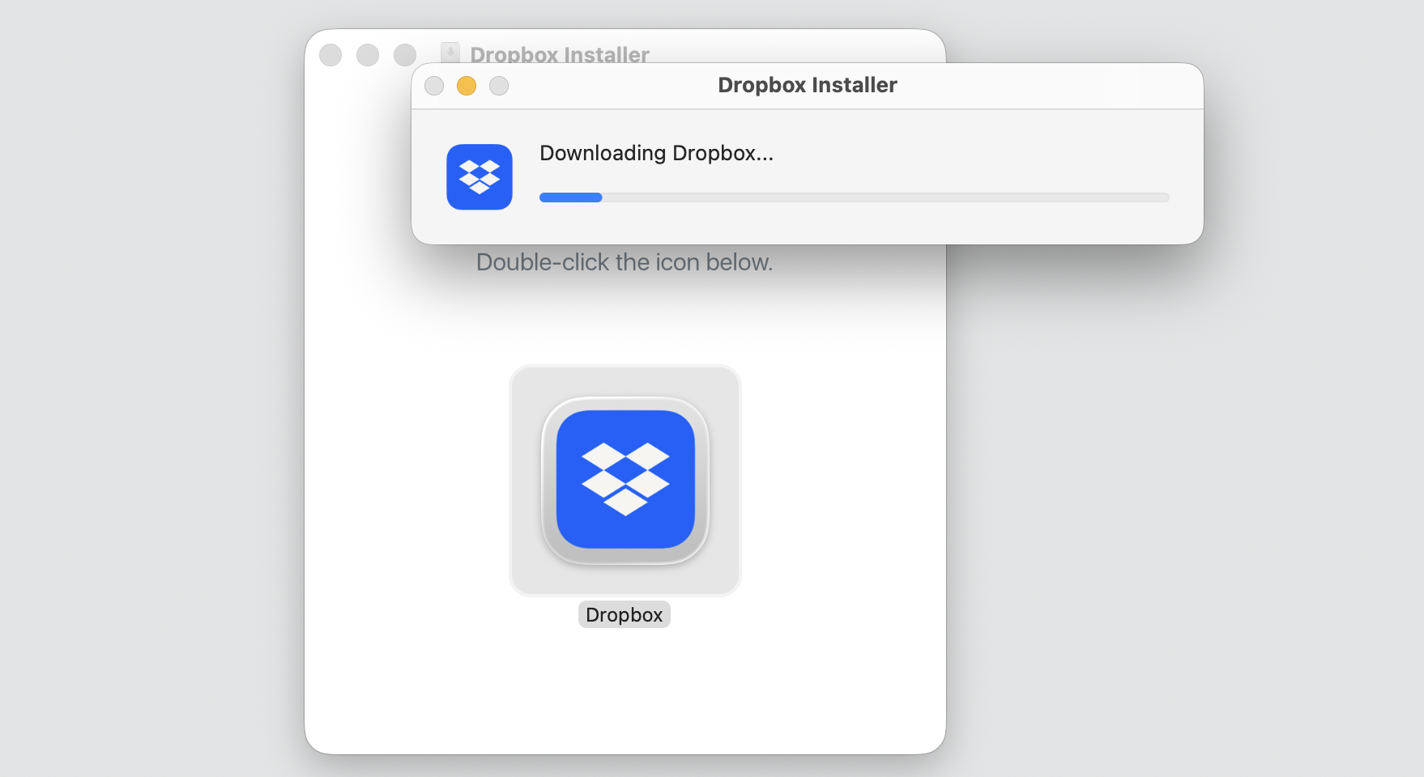Select the Dropbox label under the icon

[x=625, y=614]
